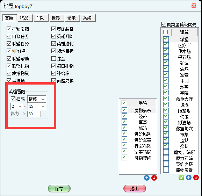The width and height of the screenshot is (202, 196).
Task: Open the 精英 difficulty dropdown
Action: tap(37, 99)
